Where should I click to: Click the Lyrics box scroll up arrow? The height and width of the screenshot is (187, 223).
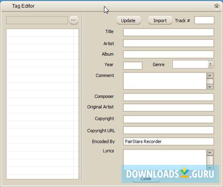click(x=210, y=153)
